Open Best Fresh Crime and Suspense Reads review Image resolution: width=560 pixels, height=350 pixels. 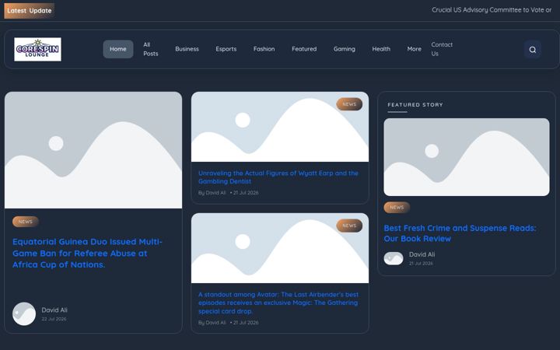click(460, 233)
